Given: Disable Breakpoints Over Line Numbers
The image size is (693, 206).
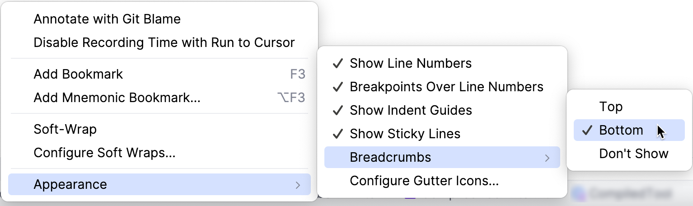Looking at the screenshot, I should tap(446, 87).
